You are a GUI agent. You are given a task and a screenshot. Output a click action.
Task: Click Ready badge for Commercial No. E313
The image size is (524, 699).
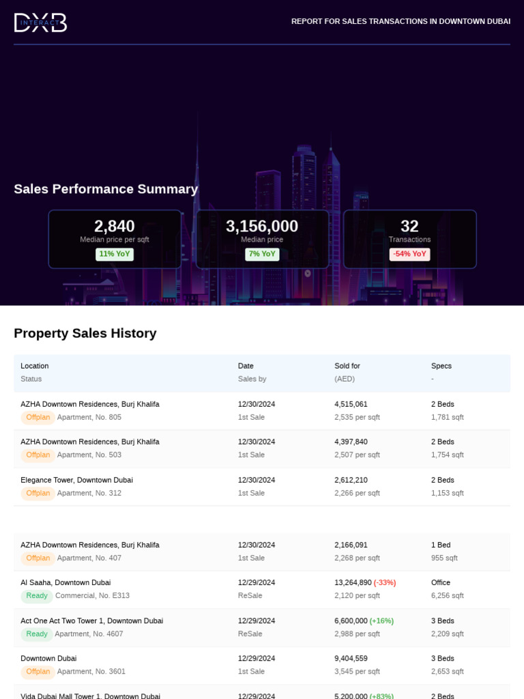[x=37, y=596]
